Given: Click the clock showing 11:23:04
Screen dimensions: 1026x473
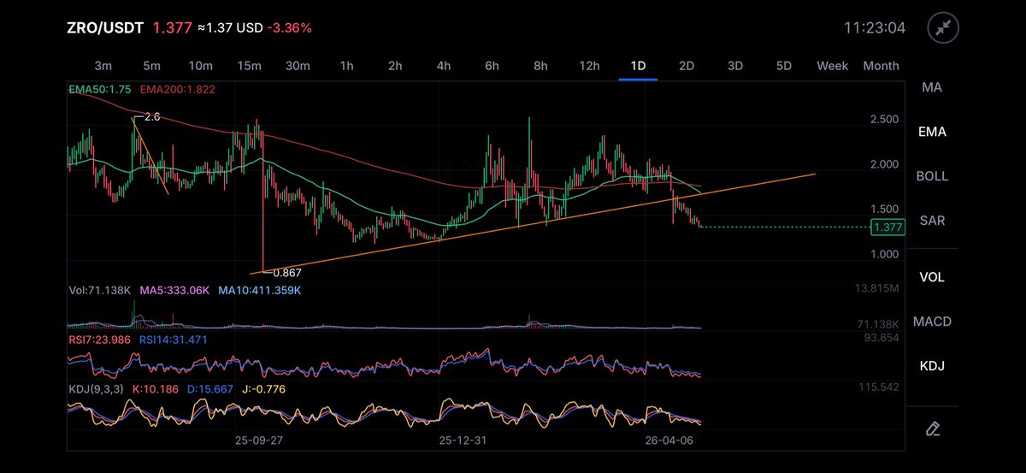Looking at the screenshot, I should click(x=875, y=27).
